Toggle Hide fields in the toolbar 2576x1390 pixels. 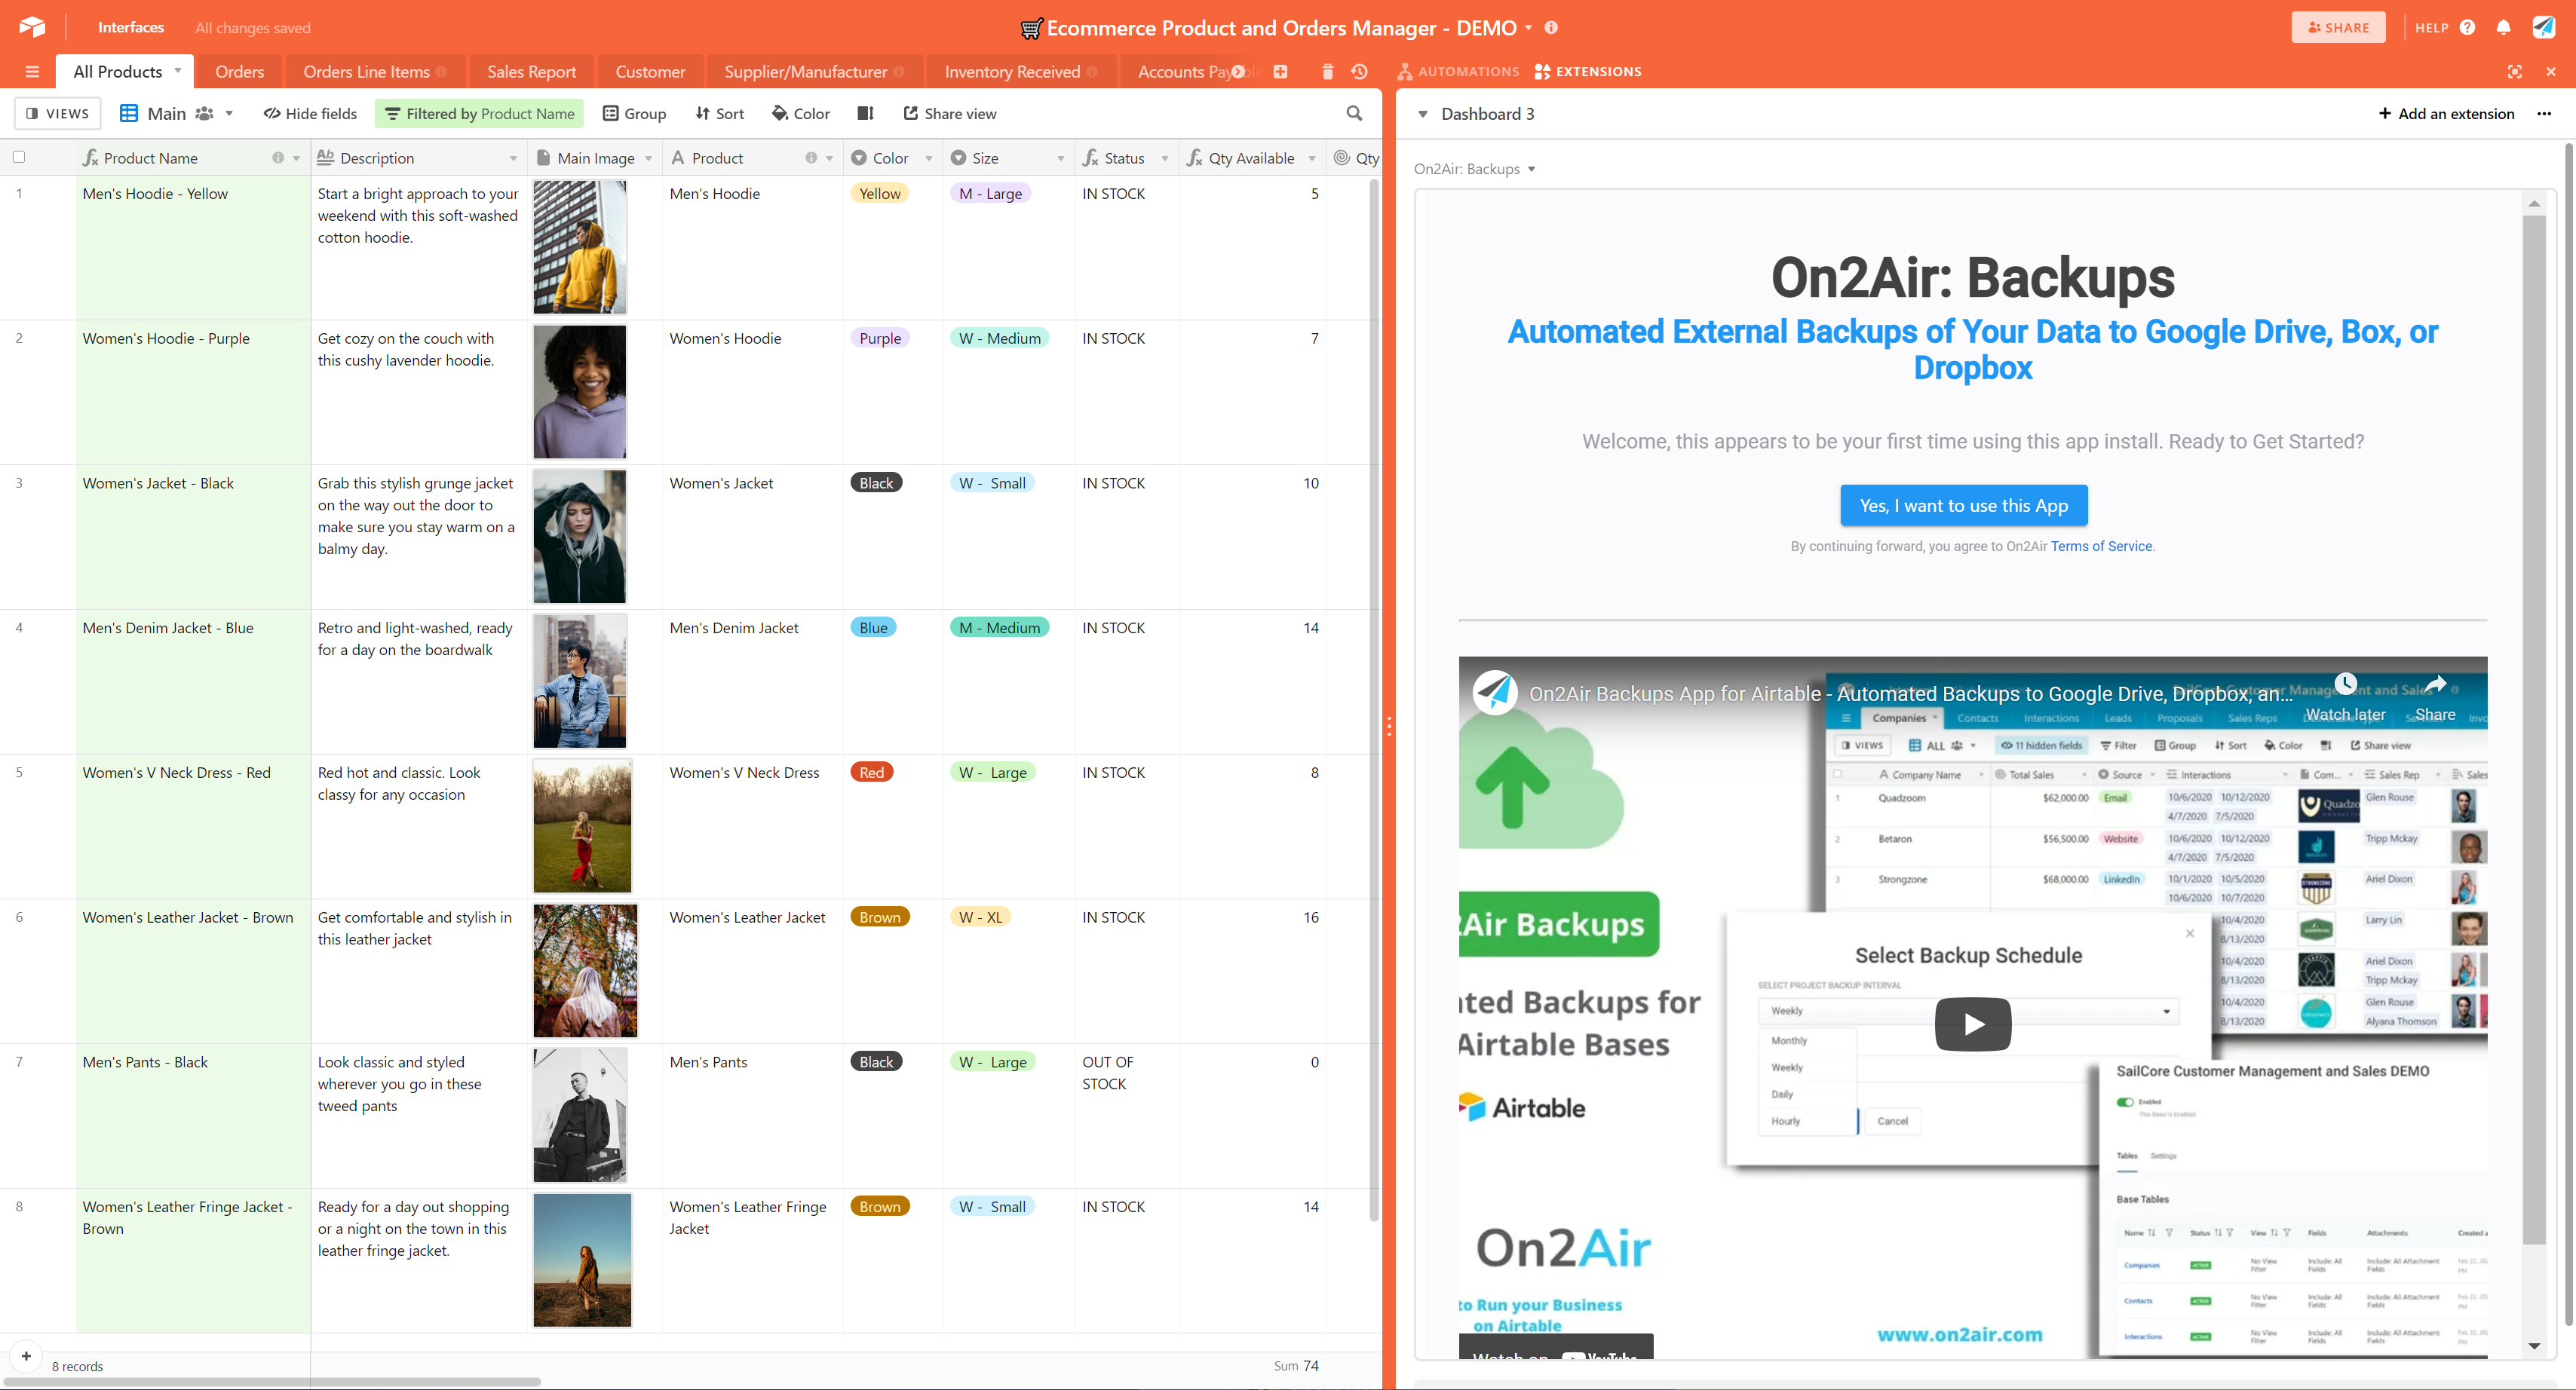coord(310,113)
